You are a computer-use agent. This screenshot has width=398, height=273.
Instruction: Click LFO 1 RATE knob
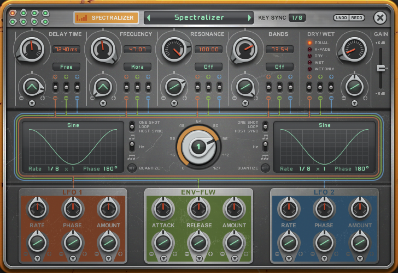tap(37, 209)
